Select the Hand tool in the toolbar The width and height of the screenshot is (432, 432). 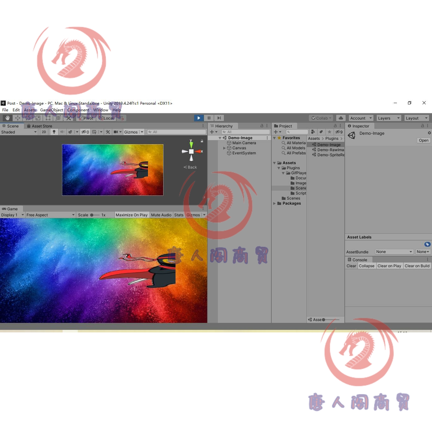7,118
